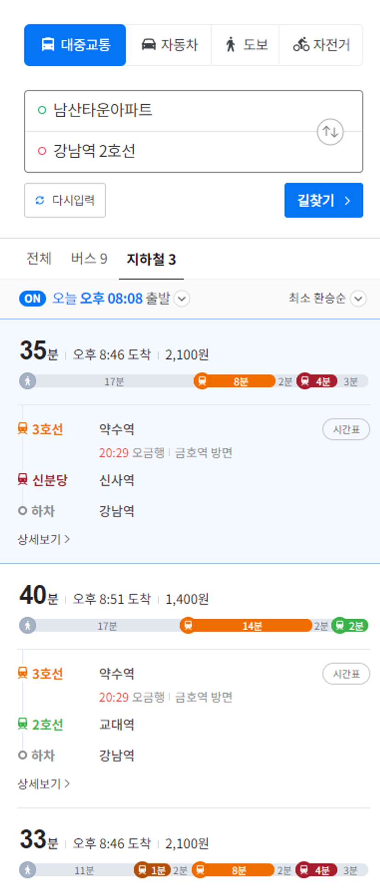Choose the 도보 walking mode

(245, 45)
